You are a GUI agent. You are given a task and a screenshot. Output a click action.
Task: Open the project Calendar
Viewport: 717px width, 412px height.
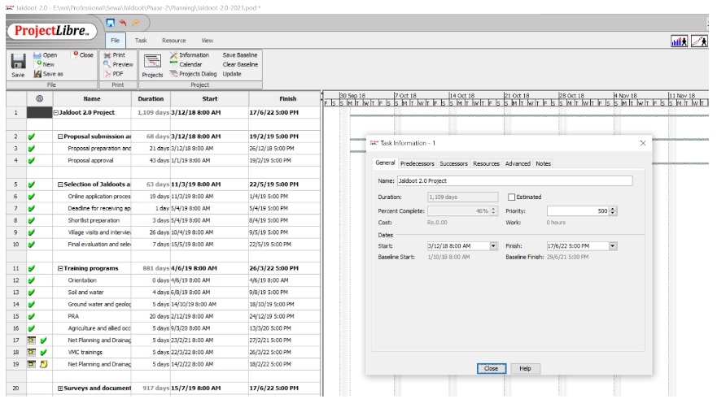[186, 64]
